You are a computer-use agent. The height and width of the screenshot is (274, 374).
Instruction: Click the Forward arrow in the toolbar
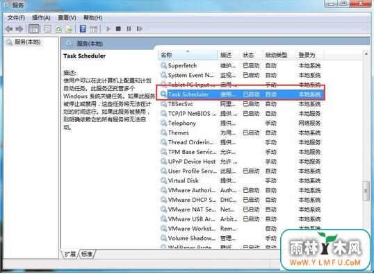(x=19, y=29)
